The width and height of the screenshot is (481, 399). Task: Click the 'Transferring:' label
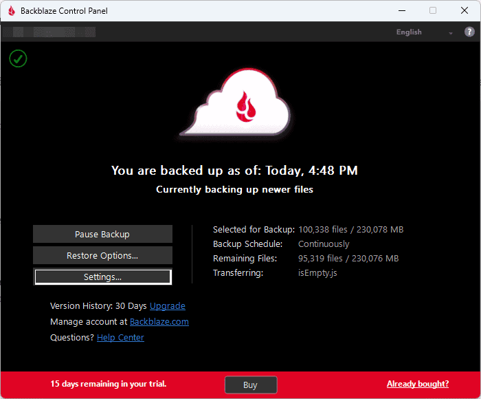[x=238, y=272]
